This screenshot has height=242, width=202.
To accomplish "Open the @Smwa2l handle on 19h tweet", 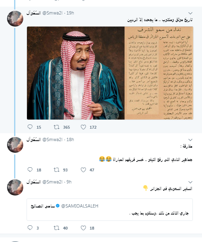I will click(52, 13).
